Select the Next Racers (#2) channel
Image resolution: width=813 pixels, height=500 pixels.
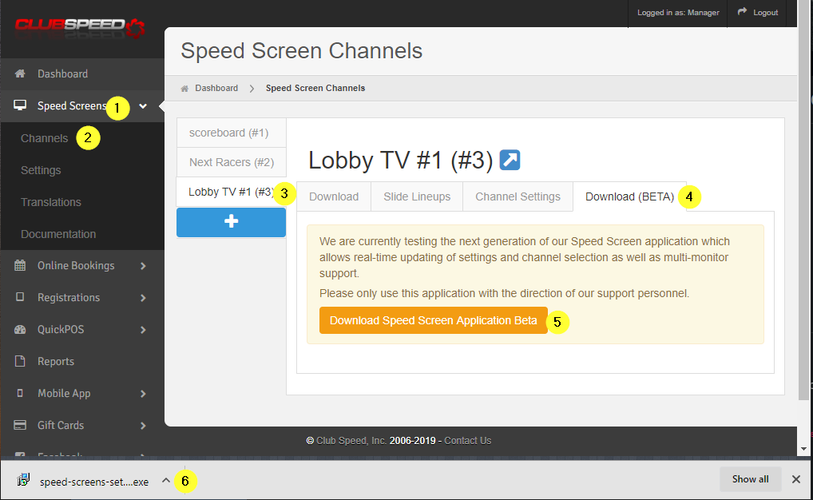pos(232,162)
